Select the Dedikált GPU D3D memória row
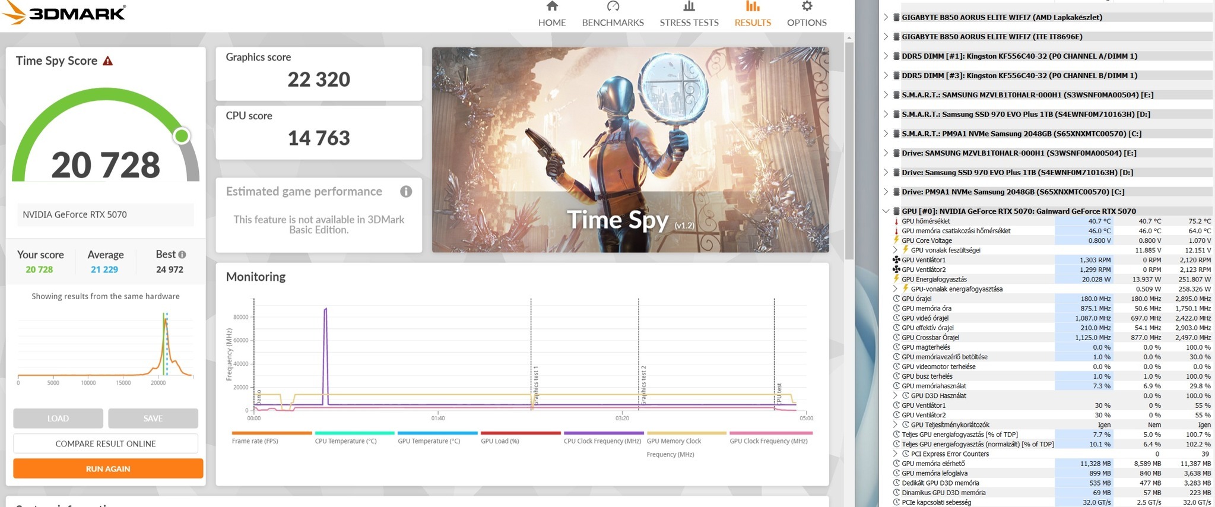 (1052, 483)
